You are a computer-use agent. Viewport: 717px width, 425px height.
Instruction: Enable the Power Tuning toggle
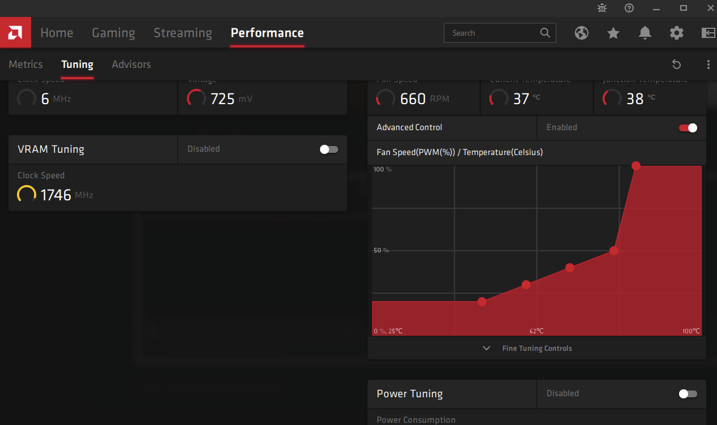[x=688, y=394]
